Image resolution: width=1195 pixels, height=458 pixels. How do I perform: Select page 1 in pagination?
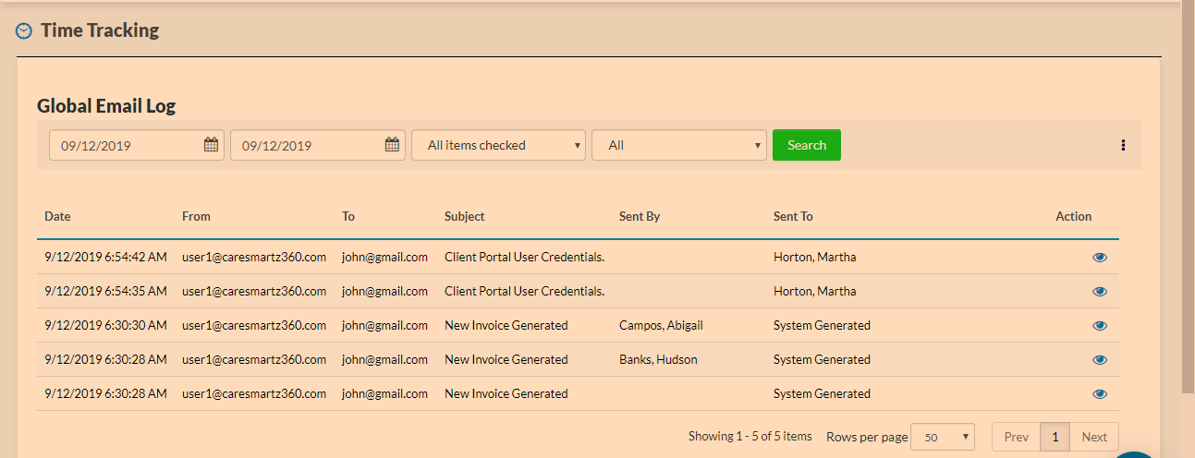click(1055, 437)
